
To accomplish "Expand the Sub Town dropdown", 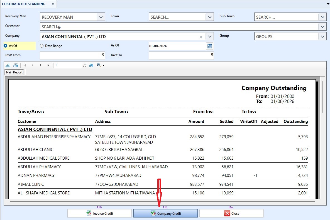I will (x=322, y=17).
